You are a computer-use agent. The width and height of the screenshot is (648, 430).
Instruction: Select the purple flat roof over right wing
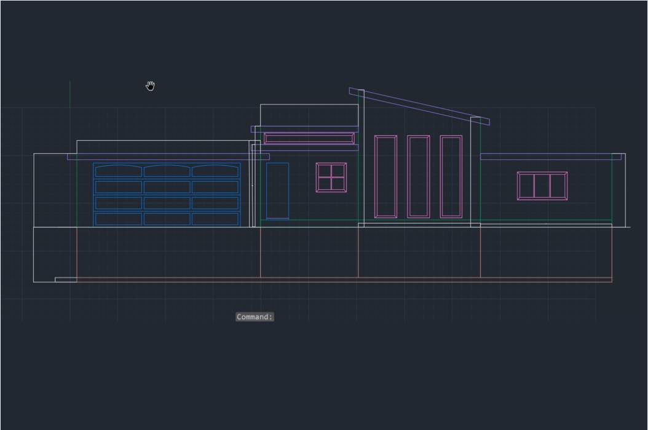click(550, 157)
